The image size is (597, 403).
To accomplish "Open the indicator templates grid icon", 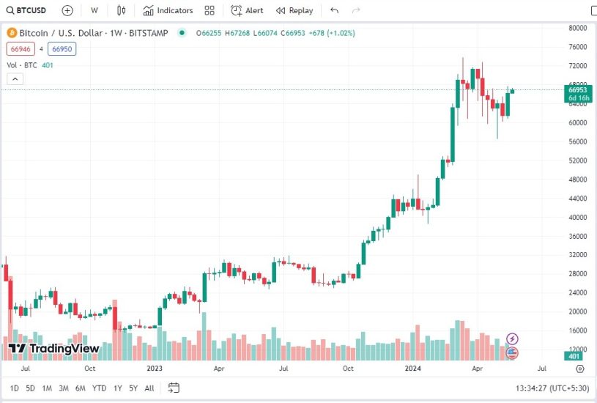I will [x=209, y=10].
